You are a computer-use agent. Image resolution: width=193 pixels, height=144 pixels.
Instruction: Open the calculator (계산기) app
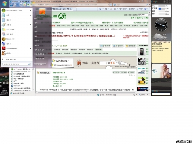pos(17,20)
